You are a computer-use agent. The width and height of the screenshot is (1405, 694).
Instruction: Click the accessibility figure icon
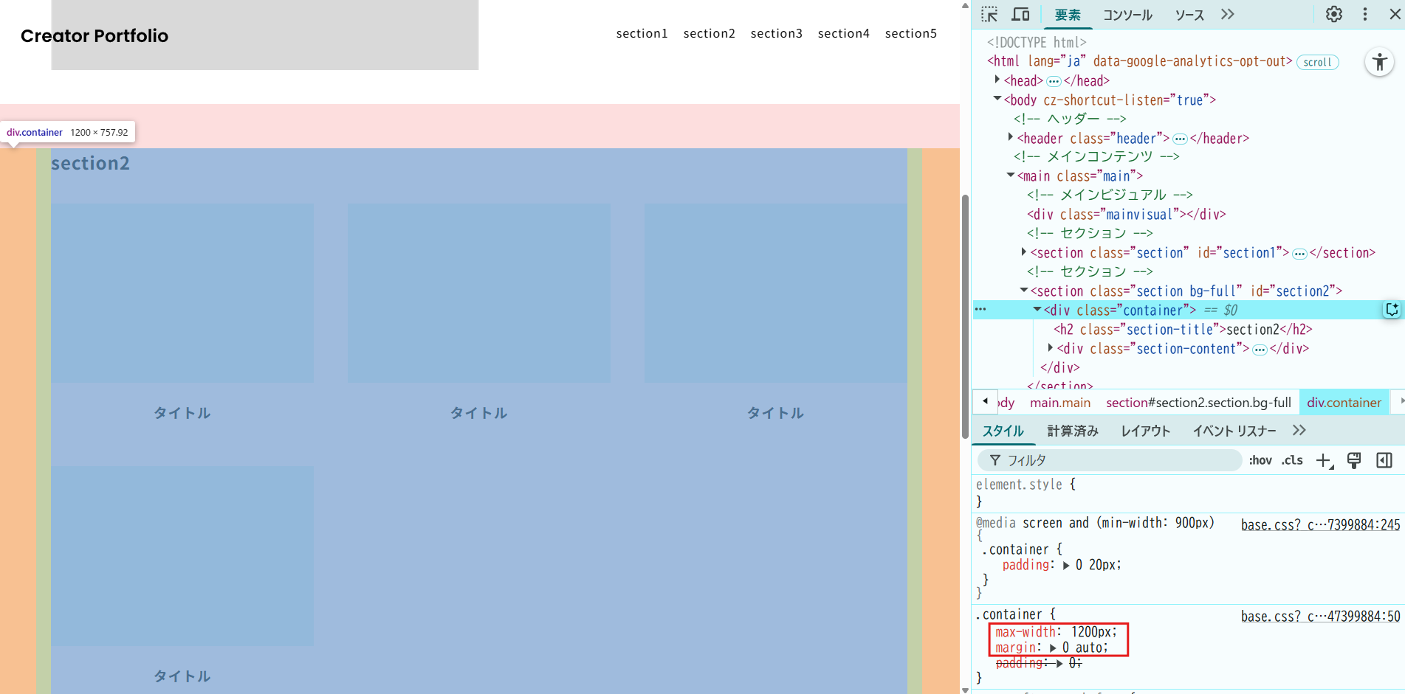[1379, 63]
